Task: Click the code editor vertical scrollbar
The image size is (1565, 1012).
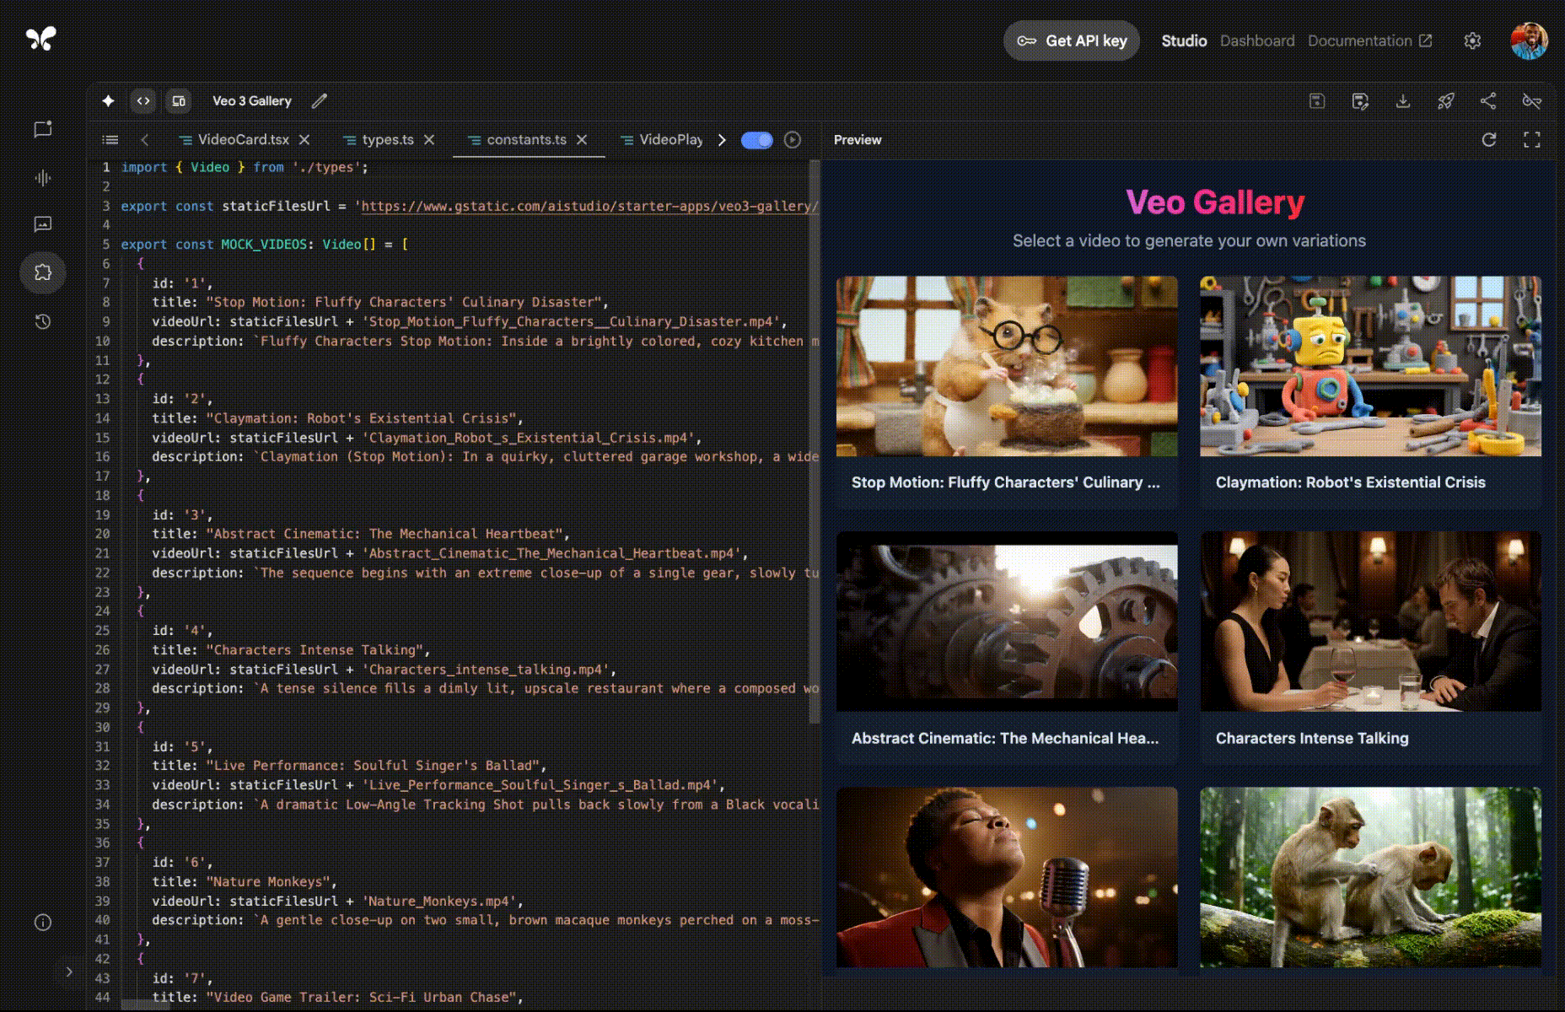Action: [x=814, y=441]
